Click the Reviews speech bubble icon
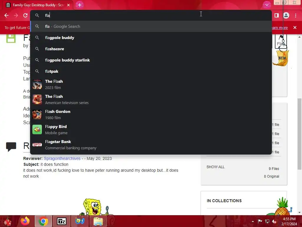The height and width of the screenshot is (227, 302). point(11,147)
